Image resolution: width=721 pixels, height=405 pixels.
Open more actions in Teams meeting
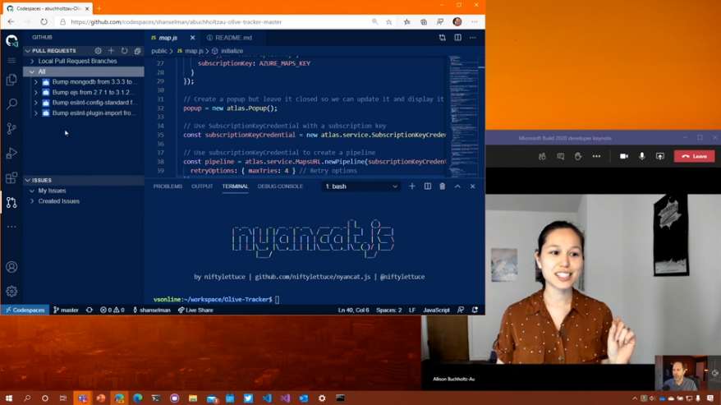click(x=596, y=156)
